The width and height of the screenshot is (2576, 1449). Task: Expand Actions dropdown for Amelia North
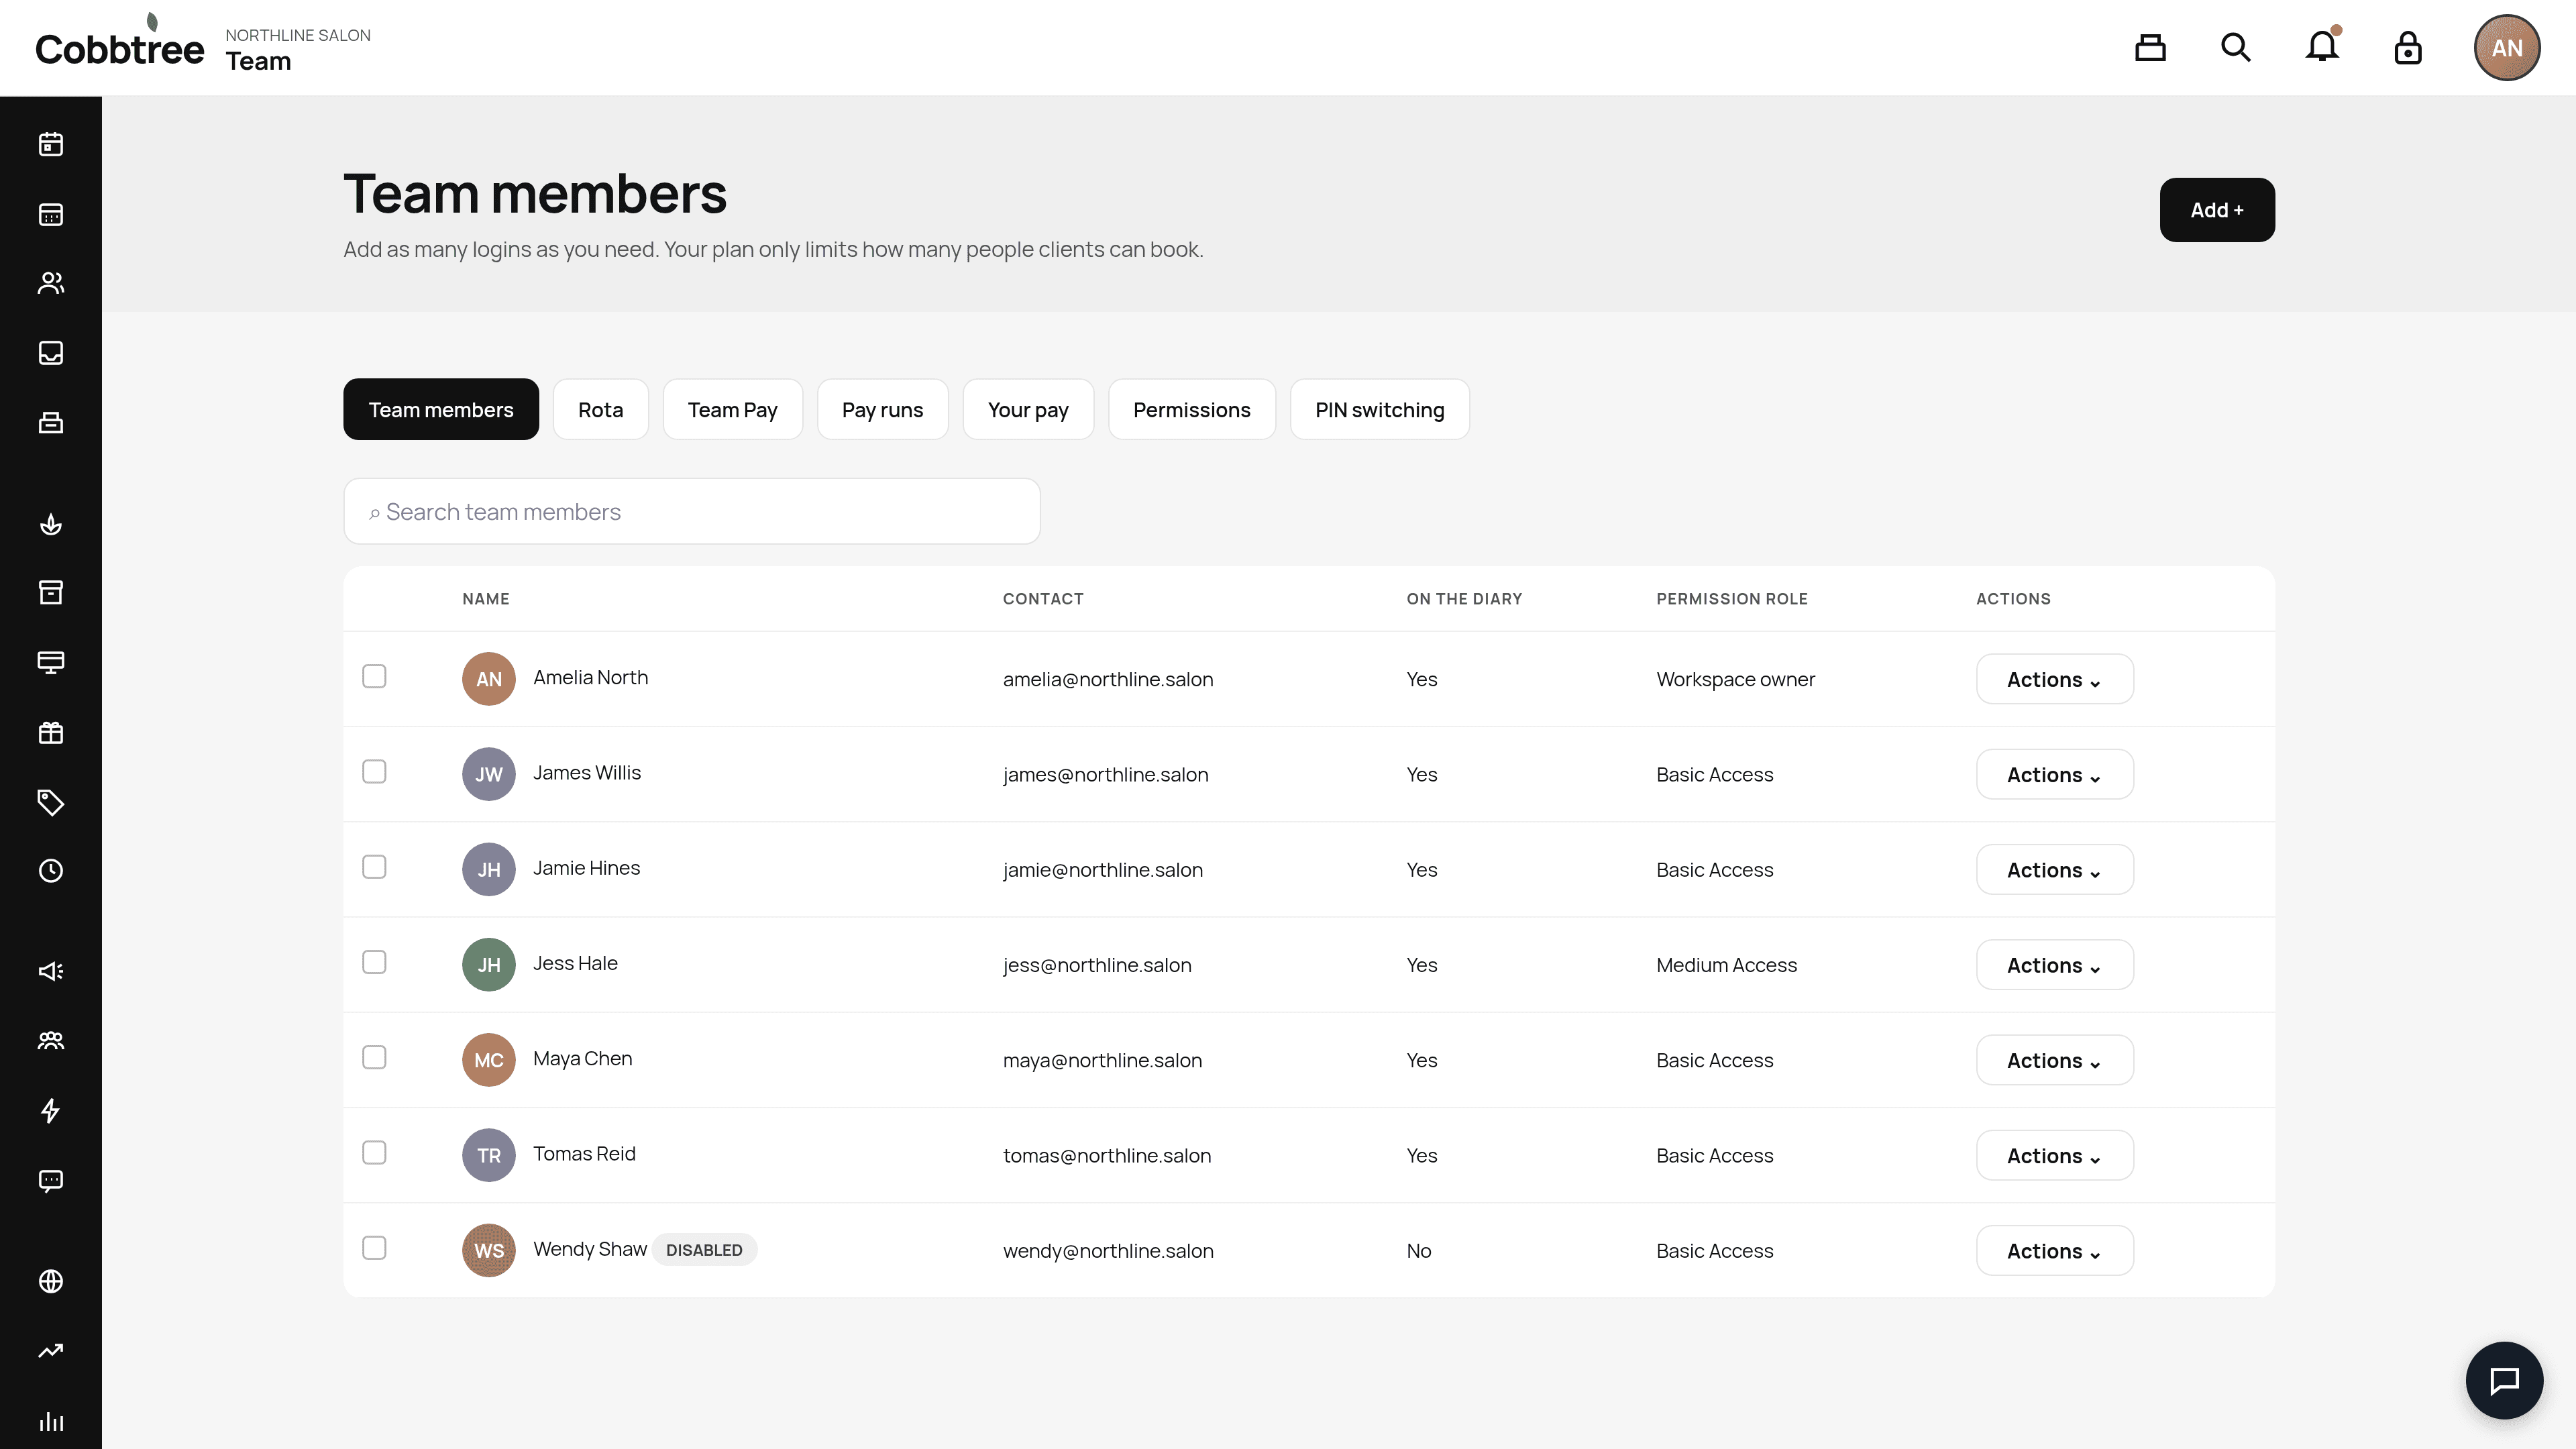pyautogui.click(x=2054, y=679)
